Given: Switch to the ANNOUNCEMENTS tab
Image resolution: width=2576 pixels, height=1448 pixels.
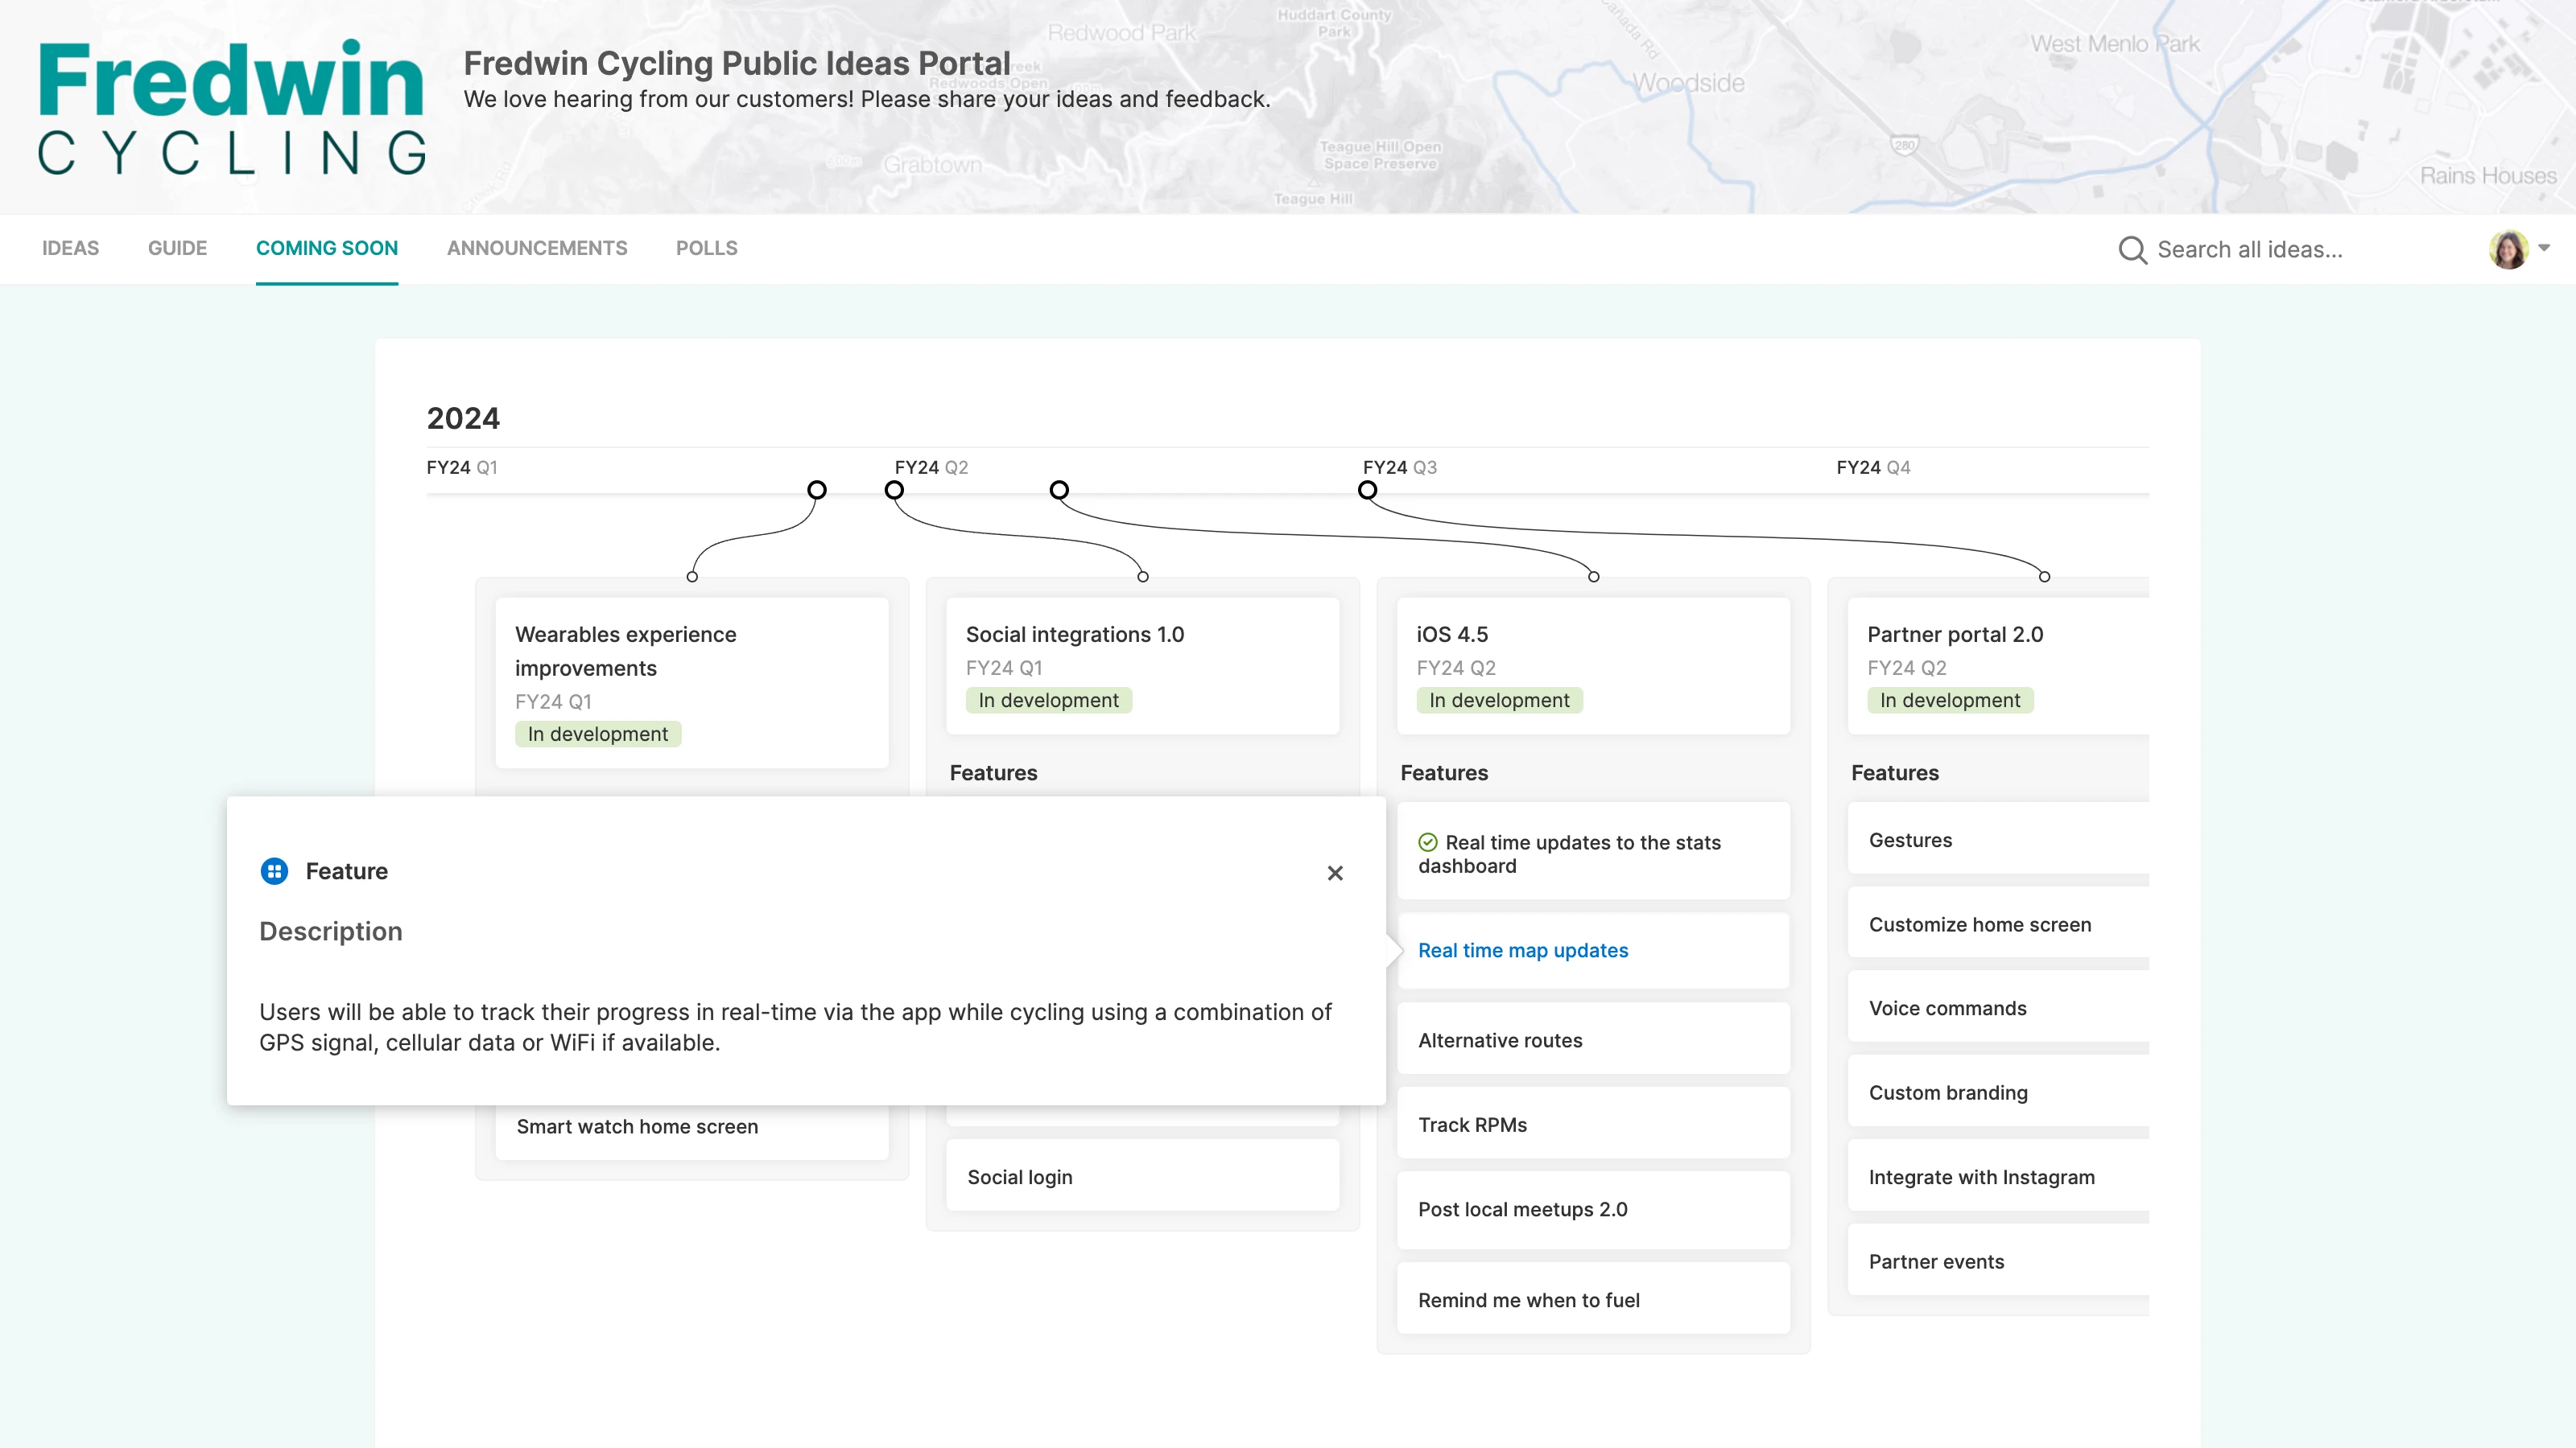Looking at the screenshot, I should (537, 249).
